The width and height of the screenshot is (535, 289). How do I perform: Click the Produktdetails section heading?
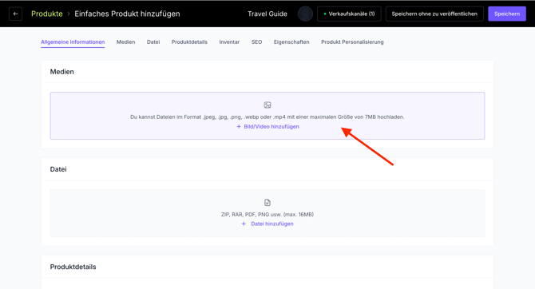(x=73, y=267)
